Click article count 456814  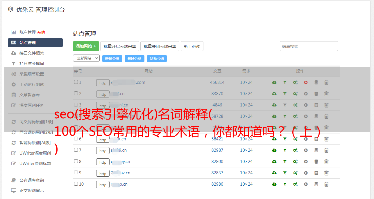[217, 82]
